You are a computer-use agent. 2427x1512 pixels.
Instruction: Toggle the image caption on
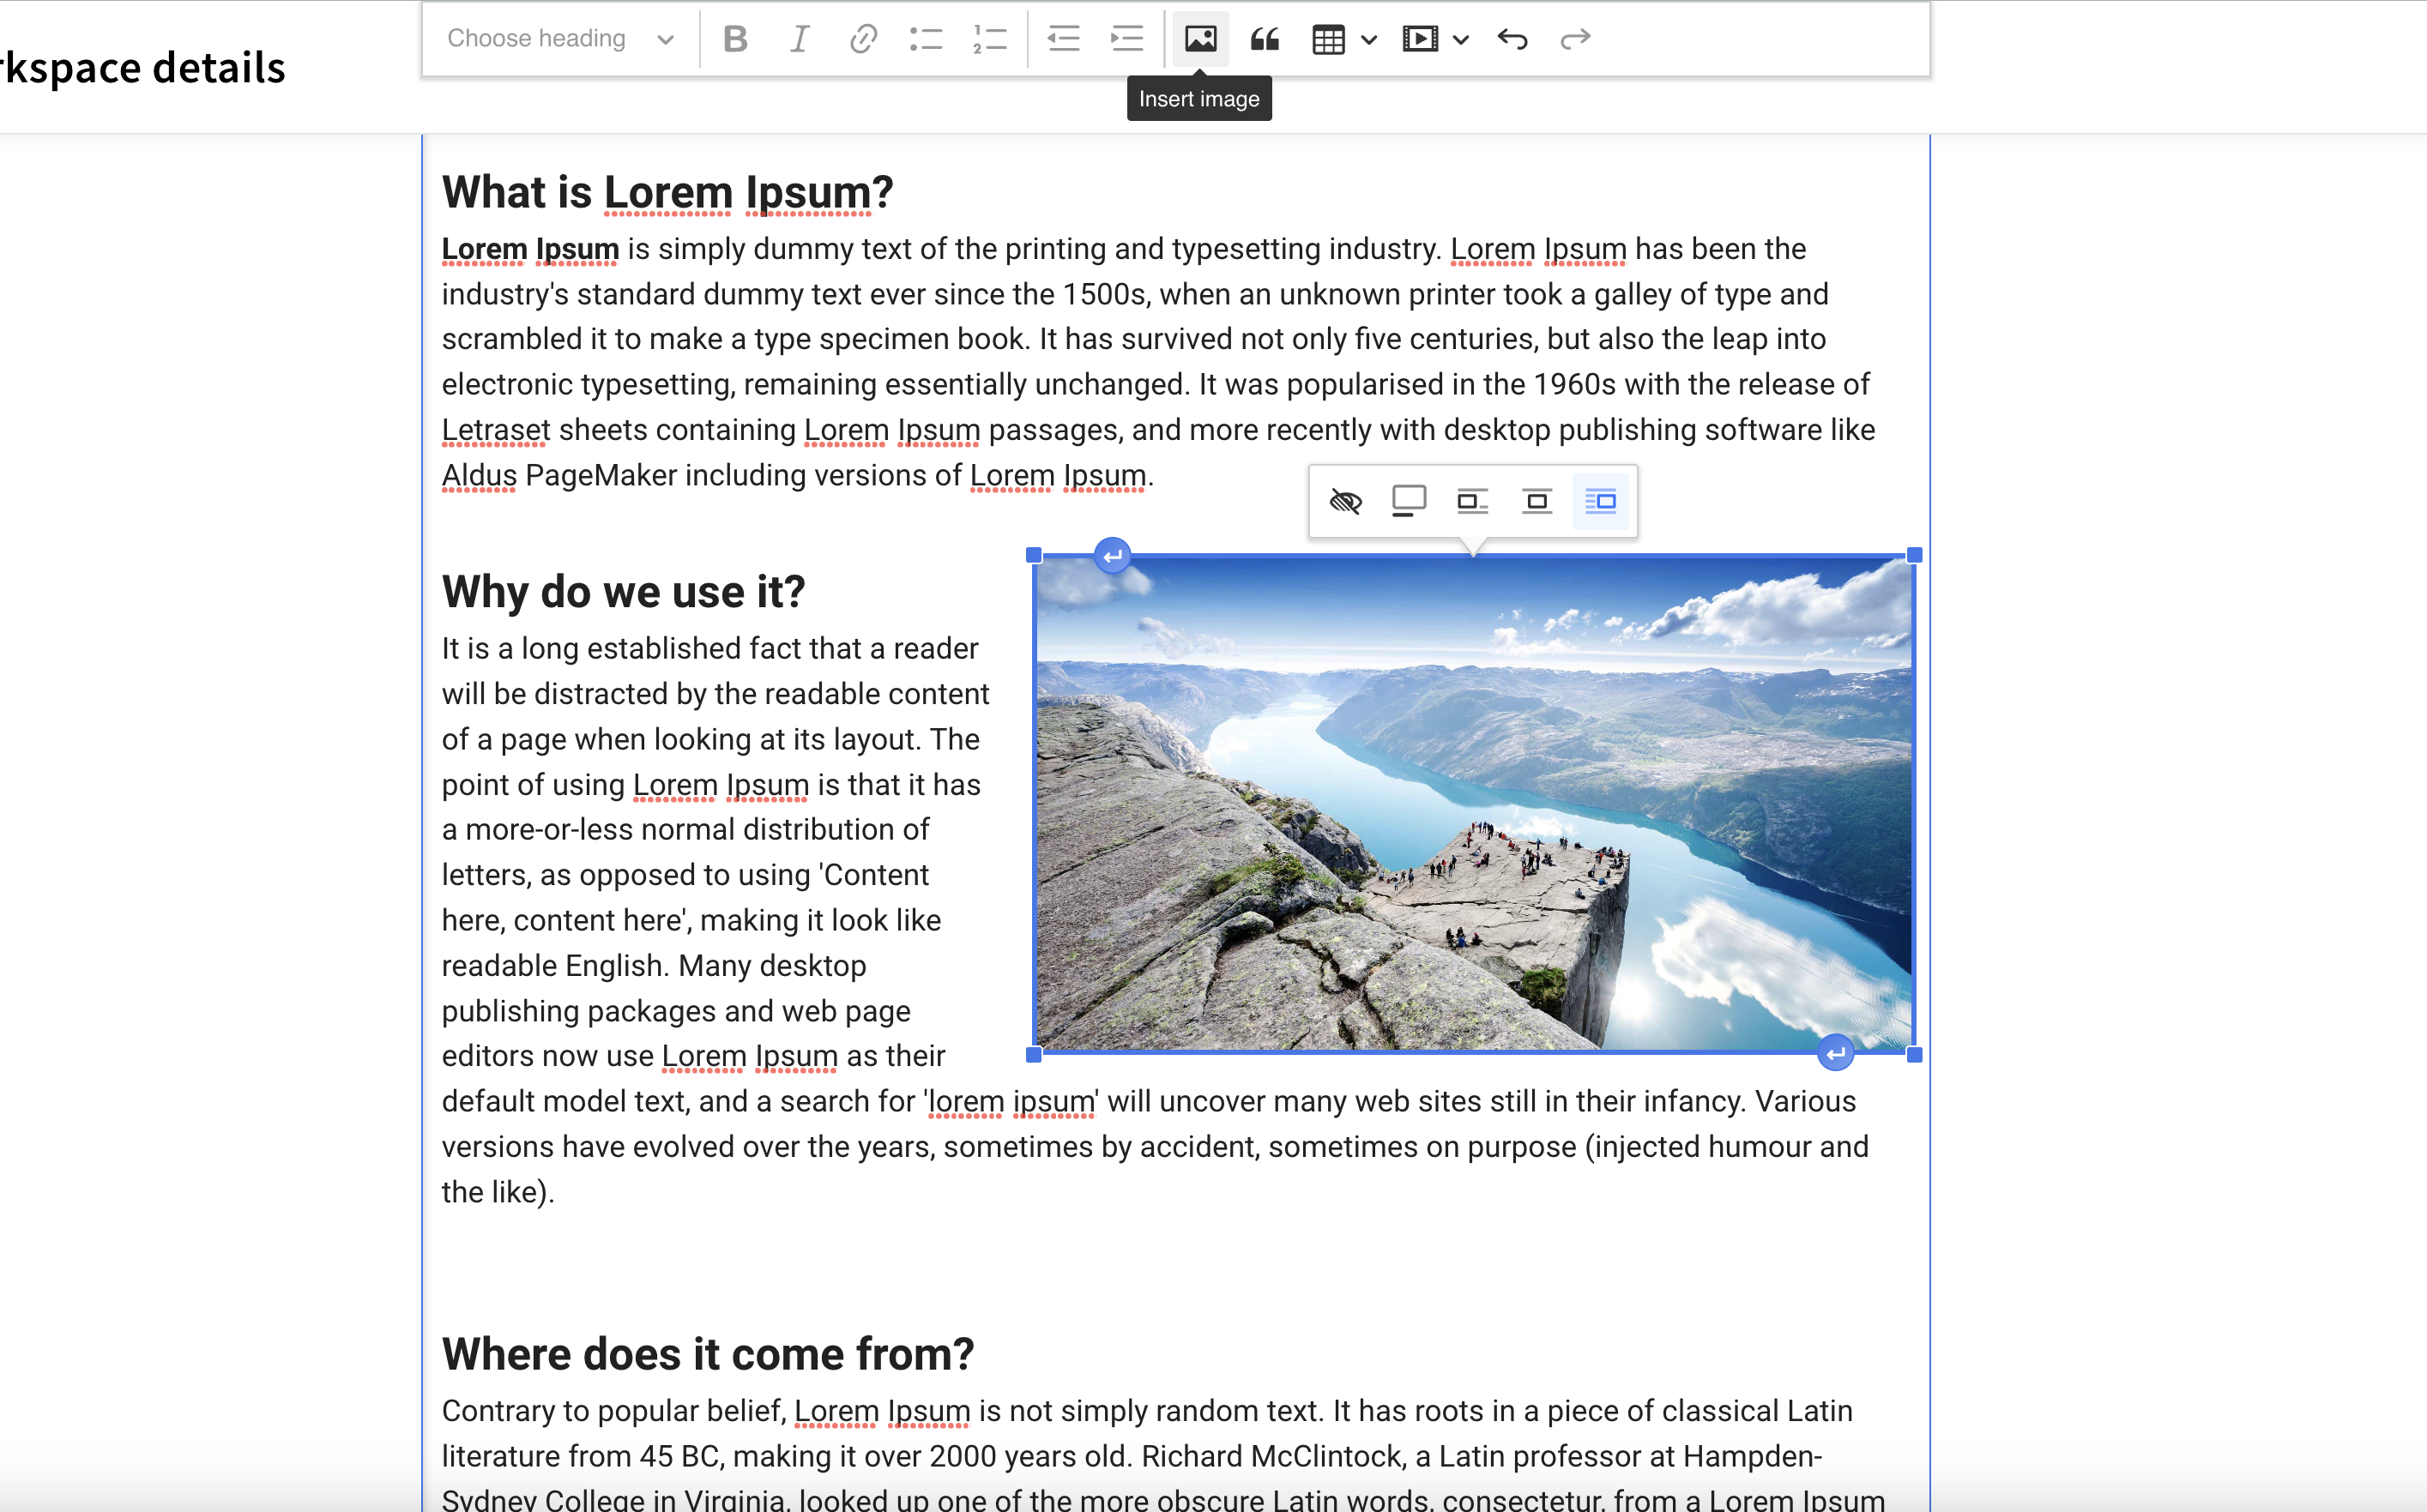pyautogui.click(x=1409, y=501)
